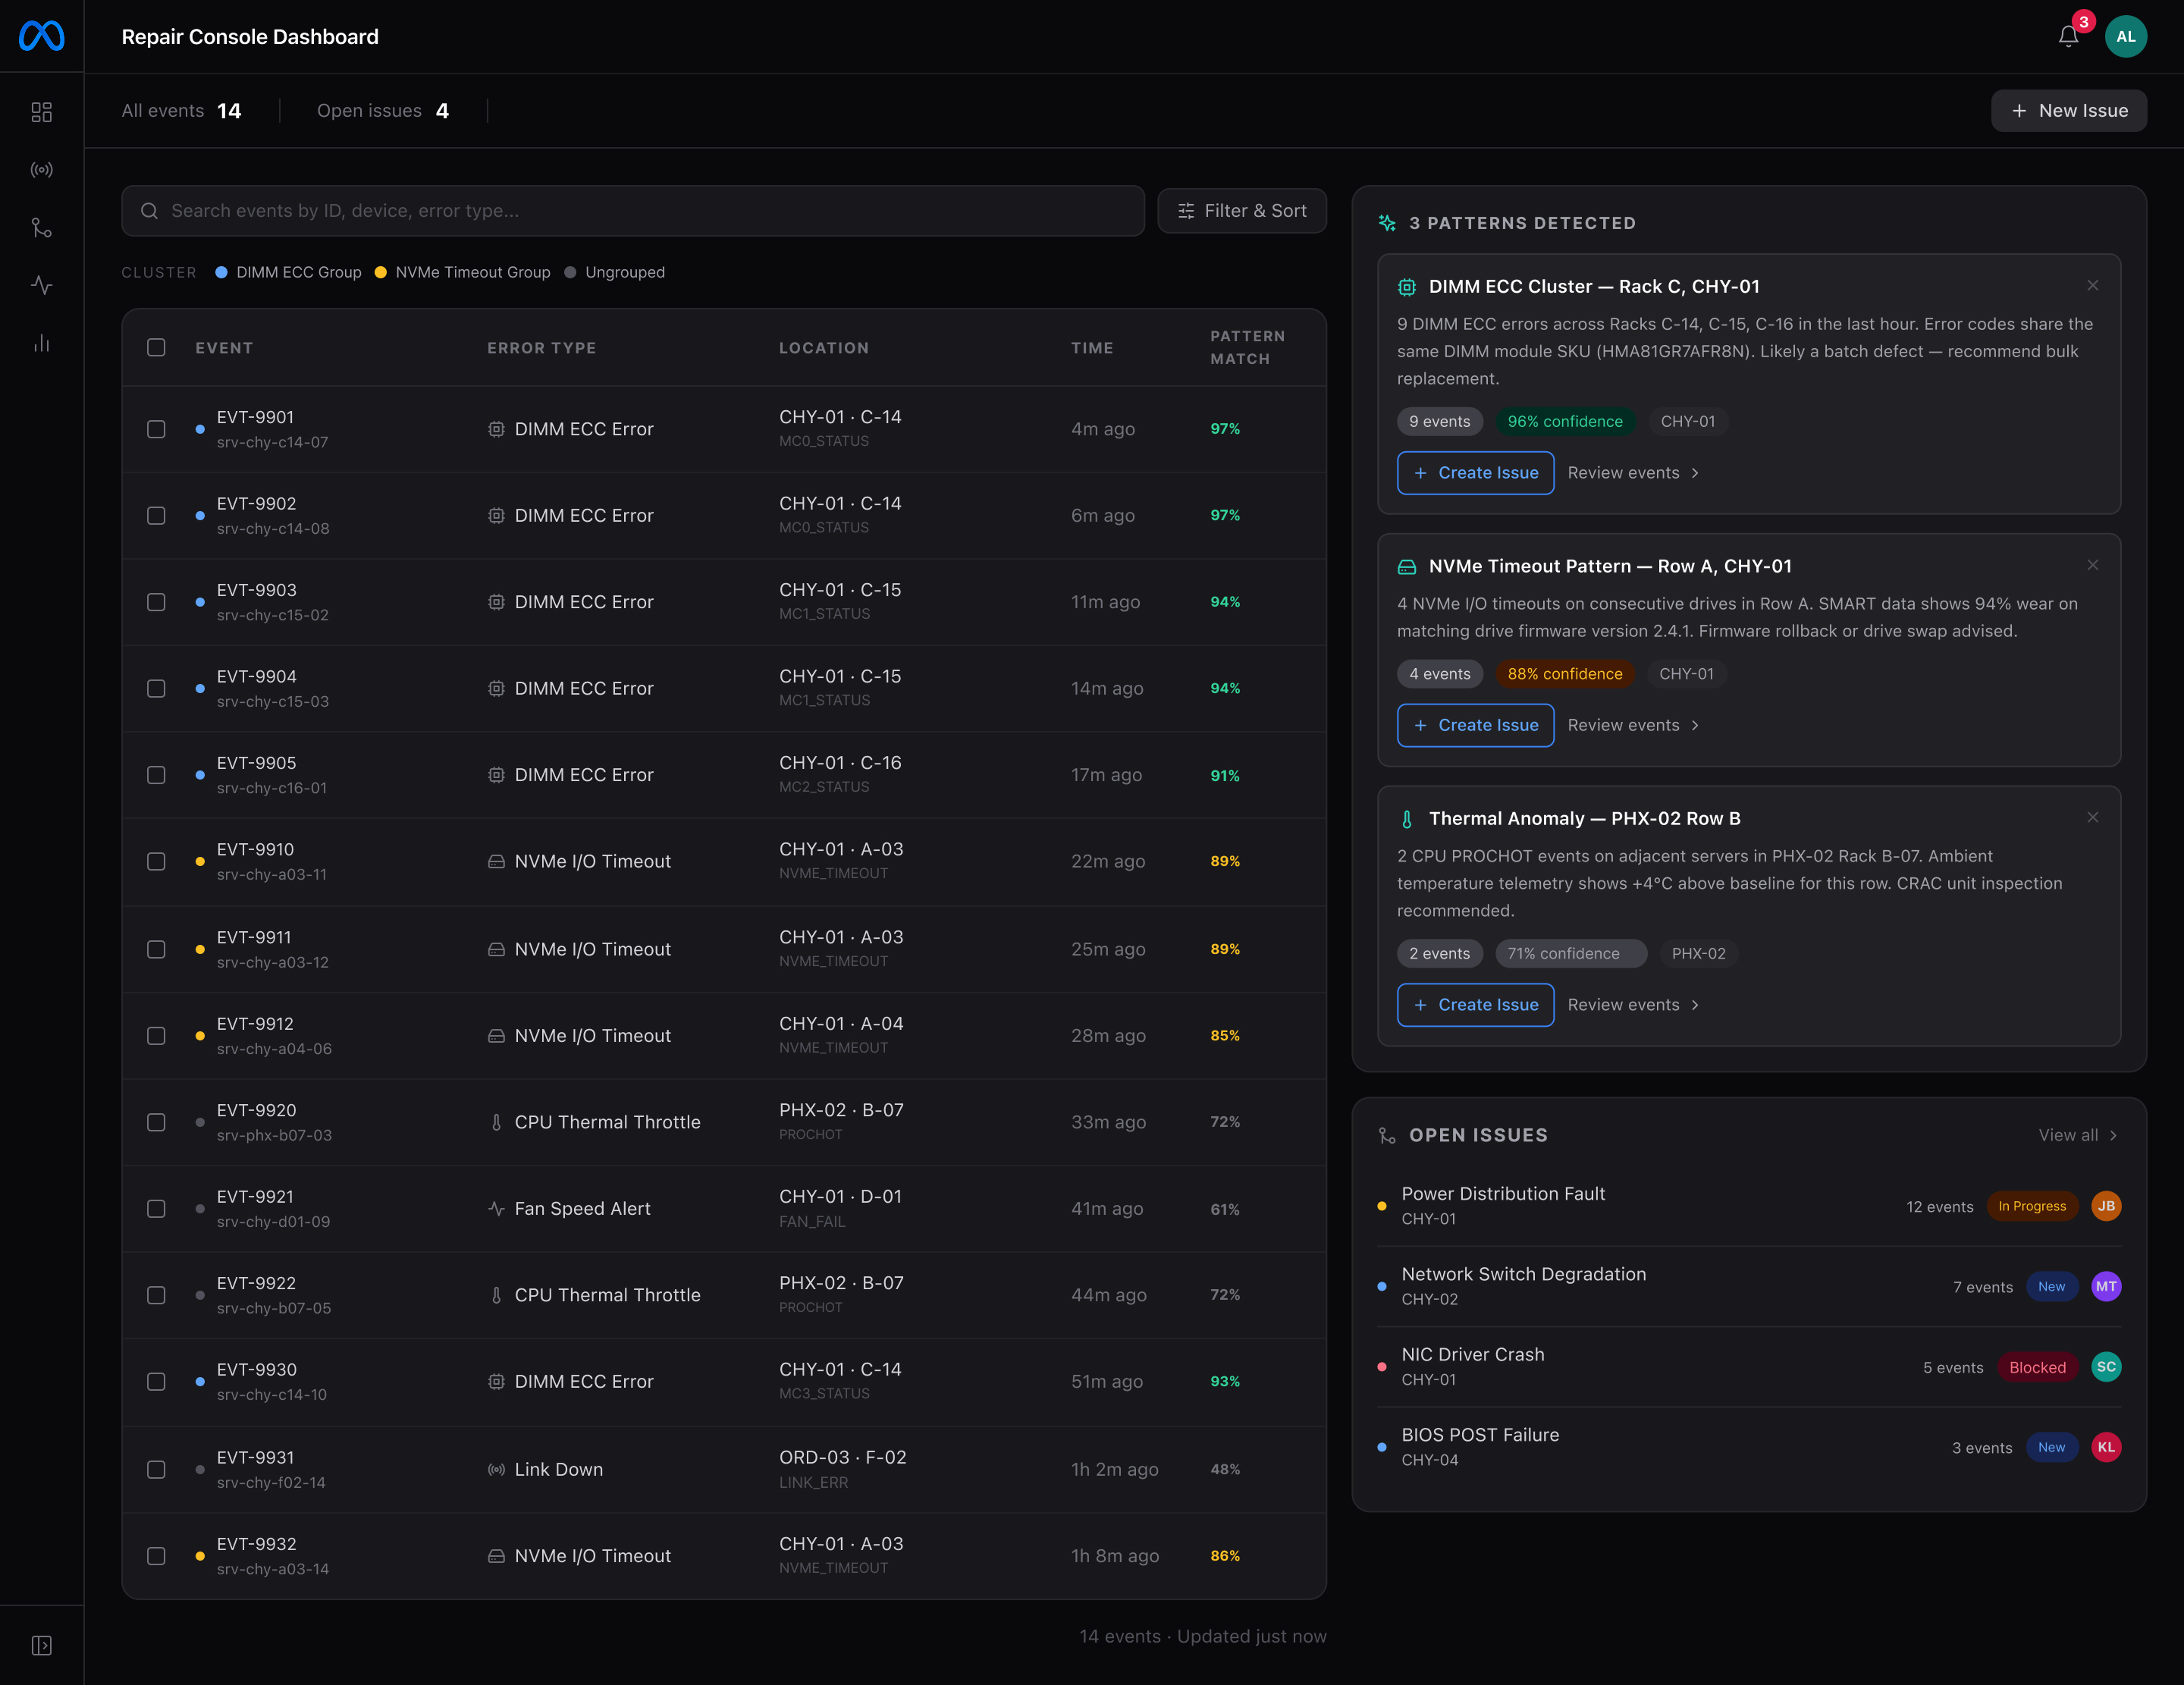
Task: Switch to All events tab
Action: (181, 111)
